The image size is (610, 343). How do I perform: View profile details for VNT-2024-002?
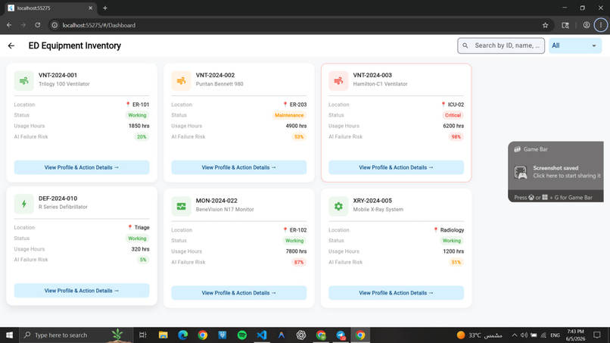point(239,167)
